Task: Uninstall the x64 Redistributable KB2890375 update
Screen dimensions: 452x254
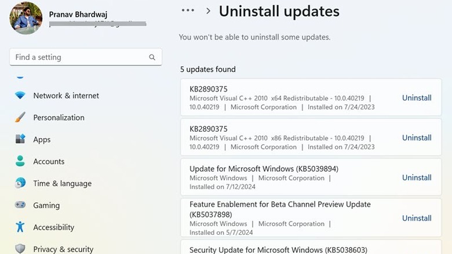Action: (x=417, y=98)
